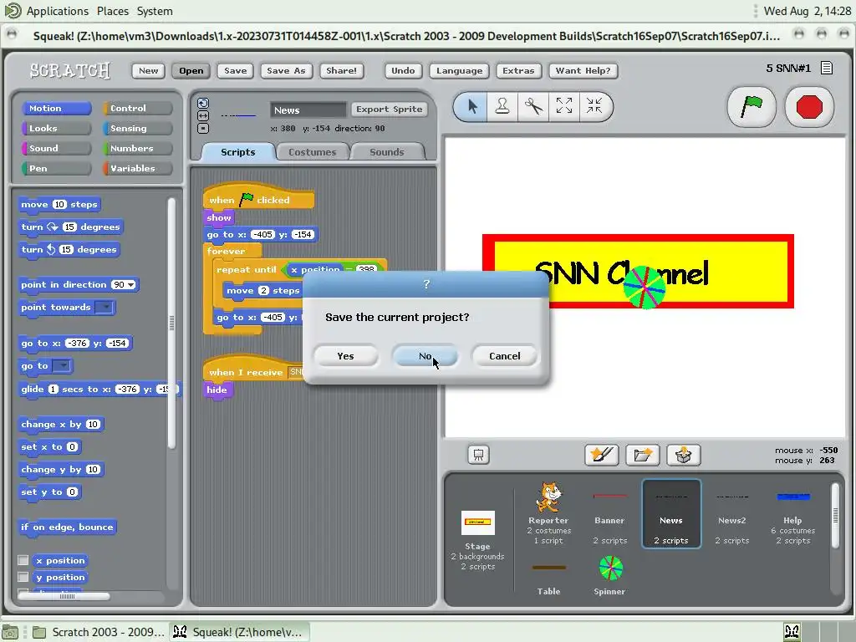Select the Reporter cat sprite
The image size is (856, 642).
coord(548,512)
